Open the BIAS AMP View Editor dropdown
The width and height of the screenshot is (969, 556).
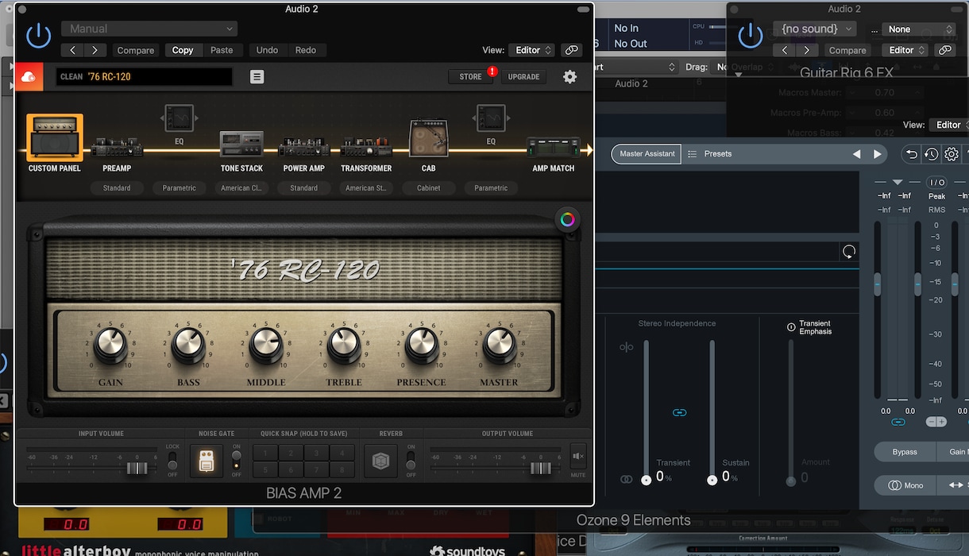(x=531, y=50)
